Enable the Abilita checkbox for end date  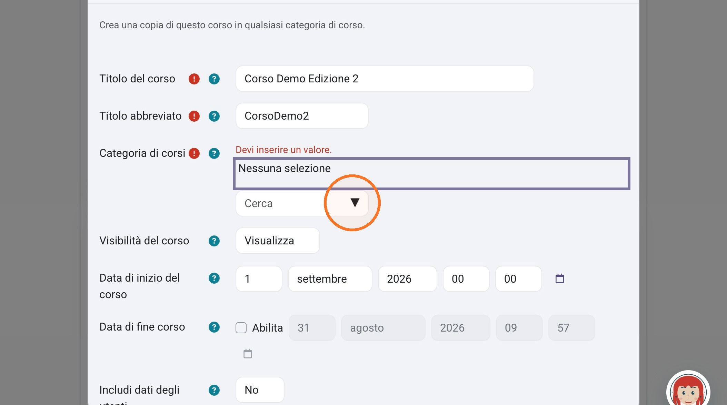[241, 328]
